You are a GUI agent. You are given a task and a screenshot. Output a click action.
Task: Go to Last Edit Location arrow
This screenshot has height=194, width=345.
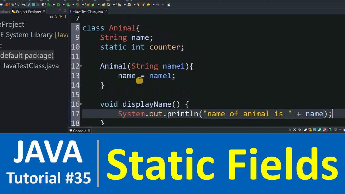(139, 5)
